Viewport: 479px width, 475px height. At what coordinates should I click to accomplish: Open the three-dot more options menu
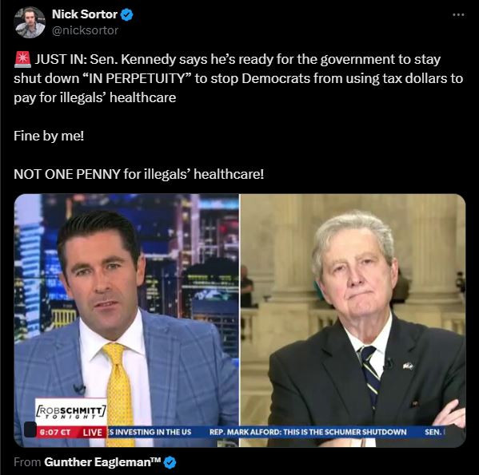tap(458, 14)
